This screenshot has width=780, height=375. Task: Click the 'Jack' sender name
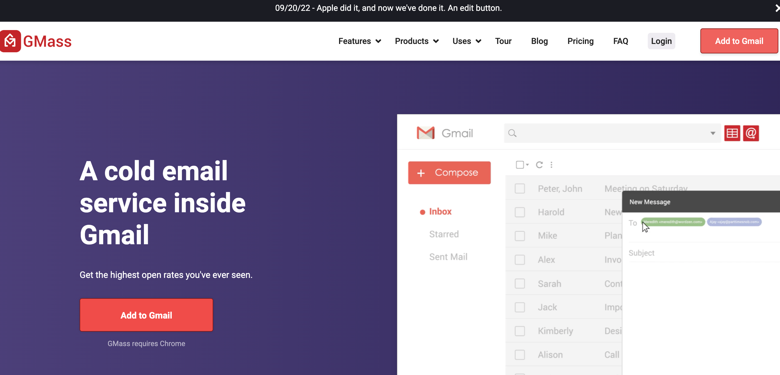pos(547,307)
